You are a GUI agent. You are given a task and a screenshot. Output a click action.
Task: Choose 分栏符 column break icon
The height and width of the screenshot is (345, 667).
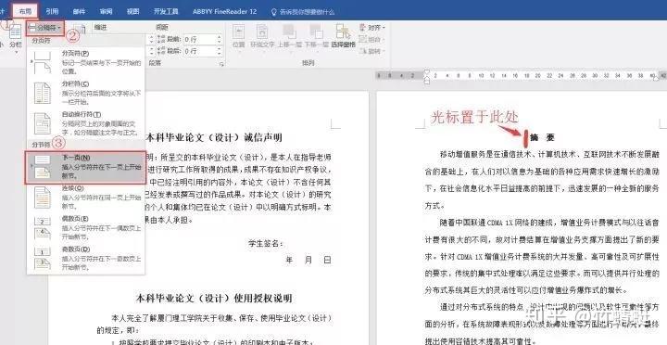coord(42,94)
